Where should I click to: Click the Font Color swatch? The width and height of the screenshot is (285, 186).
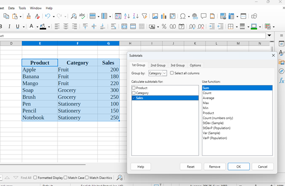[31, 27]
